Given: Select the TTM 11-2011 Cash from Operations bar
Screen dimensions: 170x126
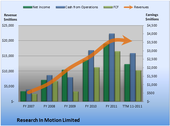Looking at the screenshot, I should 133,77.
